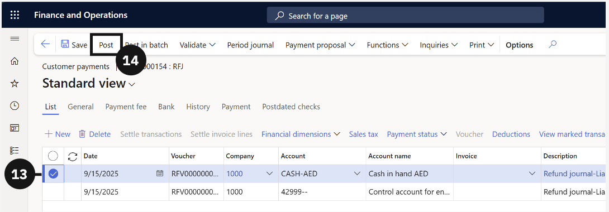
Task: Click New to add a line
Action: tap(58, 134)
